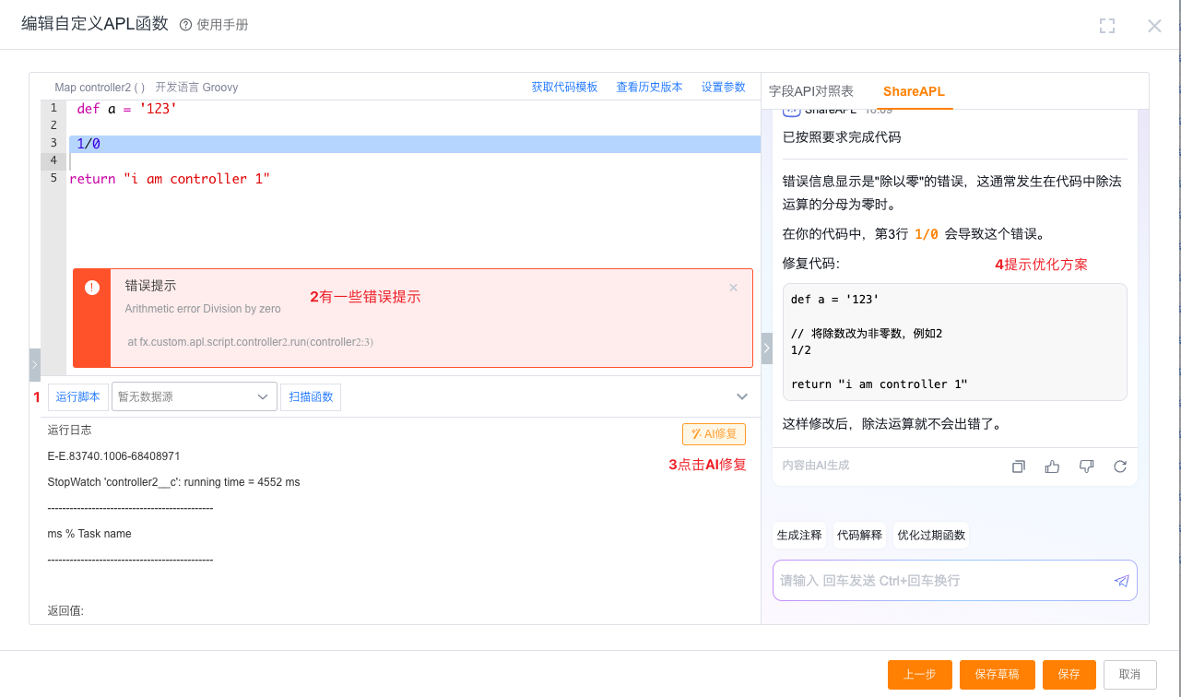Click the 运行脚本 button
The width and height of the screenshot is (1181, 697).
pyautogui.click(x=78, y=397)
